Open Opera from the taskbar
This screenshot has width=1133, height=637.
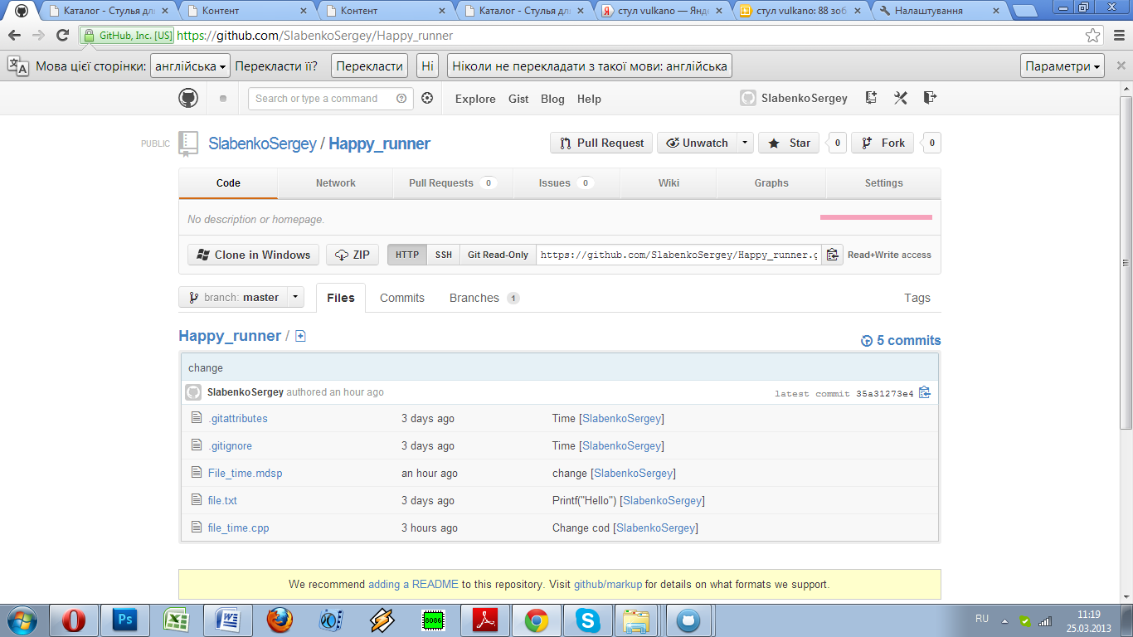coord(74,620)
